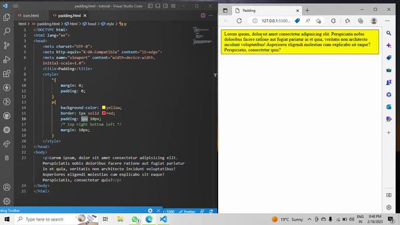The height and width of the screenshot is (225, 400).
Task: Refresh the browser page
Action: click(x=239, y=21)
